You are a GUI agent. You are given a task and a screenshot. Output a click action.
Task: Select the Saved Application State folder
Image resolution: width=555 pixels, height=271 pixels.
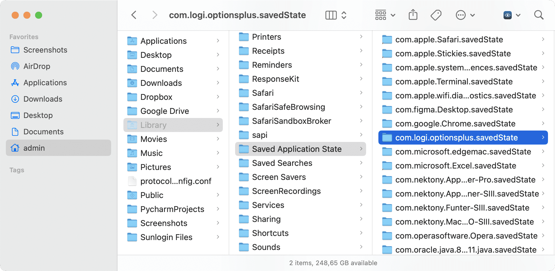point(297,149)
